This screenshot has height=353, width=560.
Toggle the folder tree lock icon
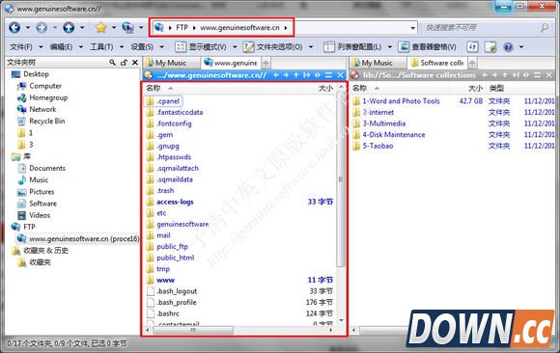click(124, 63)
